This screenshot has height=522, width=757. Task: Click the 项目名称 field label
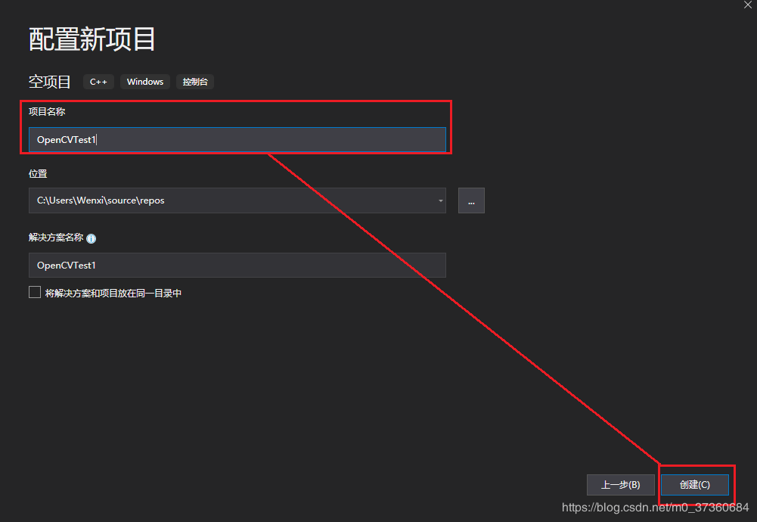click(x=47, y=112)
